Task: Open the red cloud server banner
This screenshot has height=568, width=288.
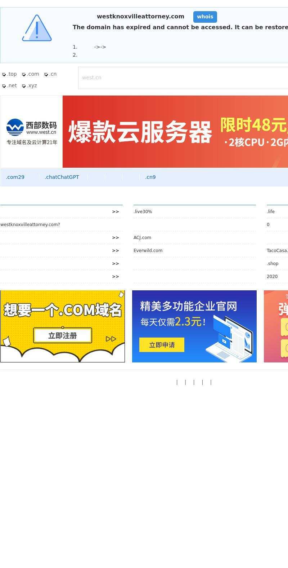Action: click(175, 132)
